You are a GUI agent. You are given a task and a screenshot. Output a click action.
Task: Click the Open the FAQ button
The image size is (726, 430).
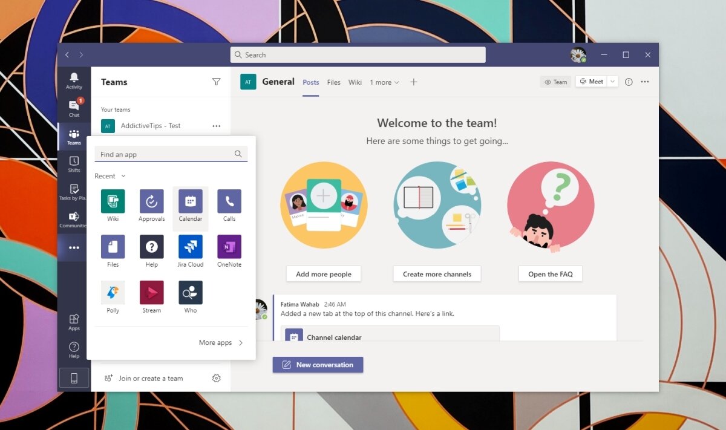tap(550, 273)
